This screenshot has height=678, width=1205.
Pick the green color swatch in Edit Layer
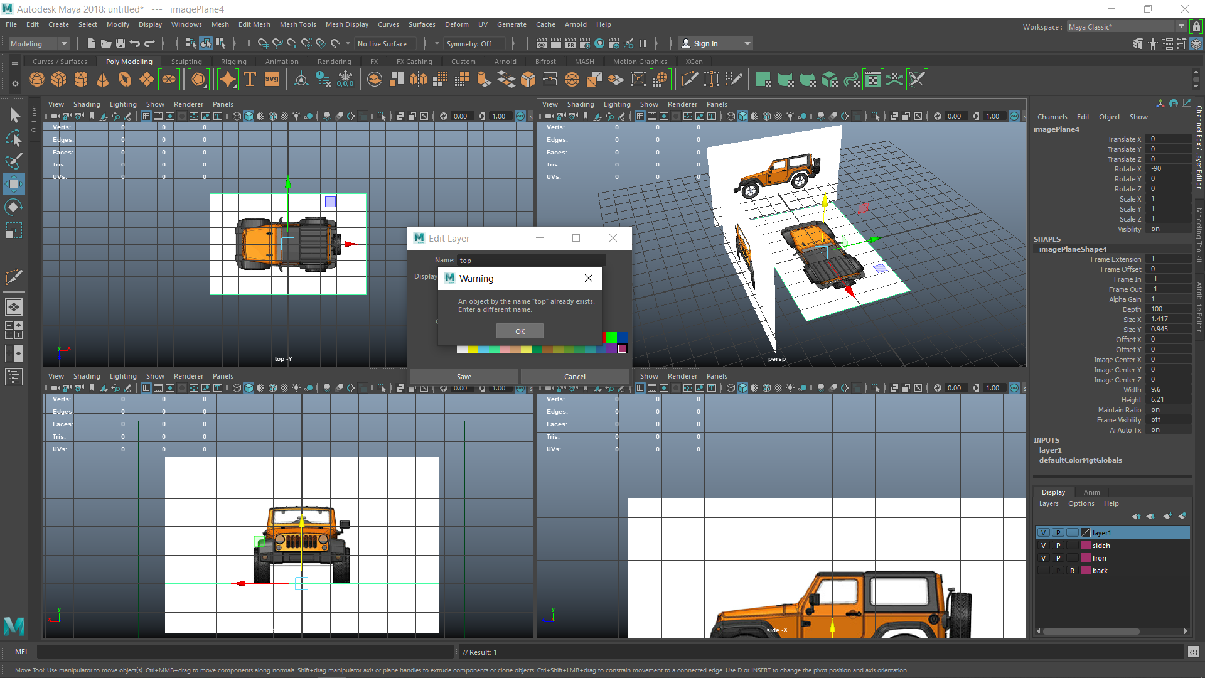pos(611,338)
